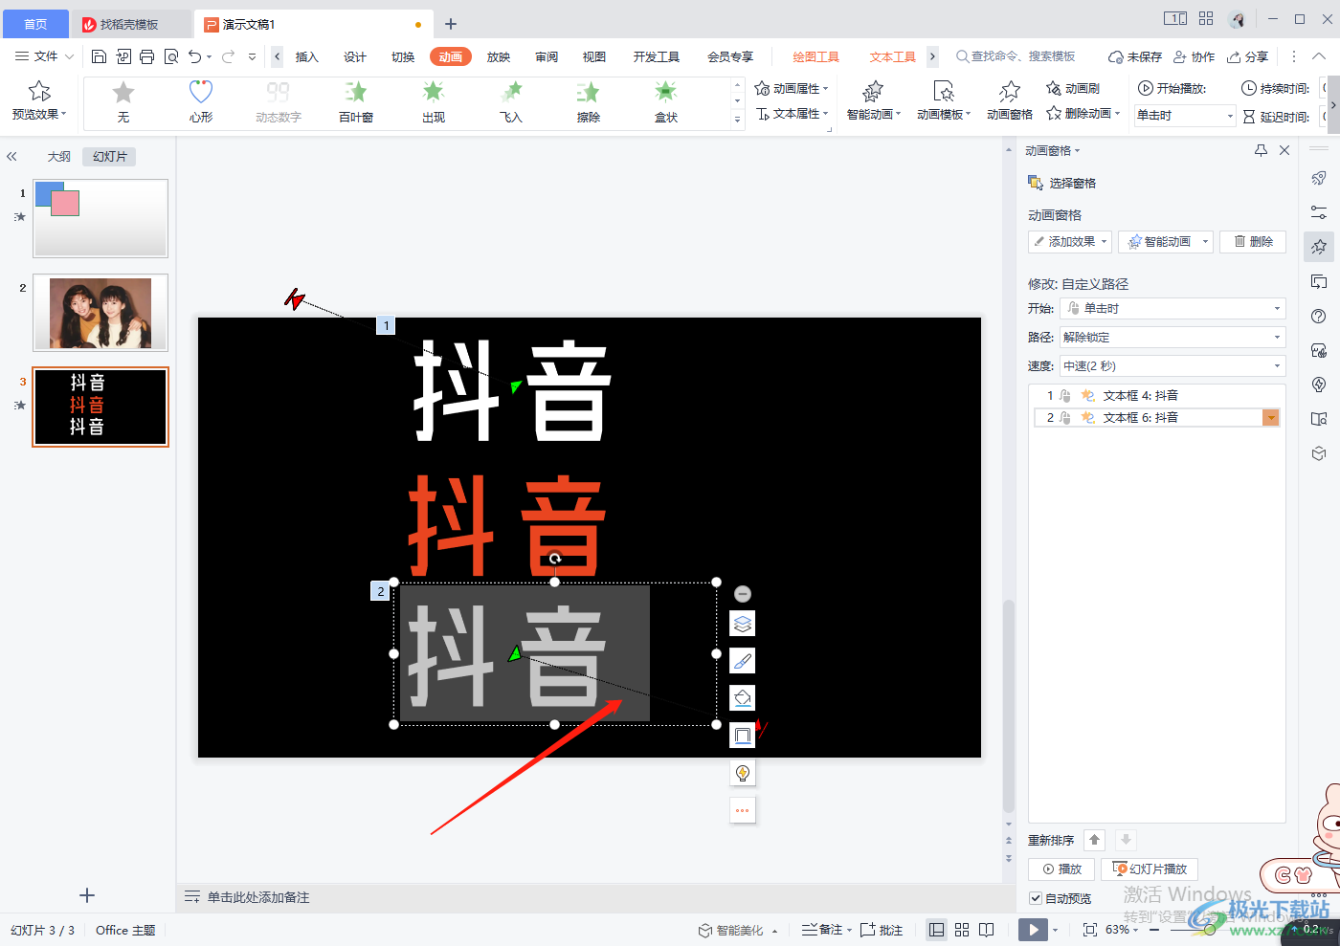Click the 动画刷 tool
Image resolution: width=1340 pixels, height=946 pixels.
click(x=1073, y=88)
